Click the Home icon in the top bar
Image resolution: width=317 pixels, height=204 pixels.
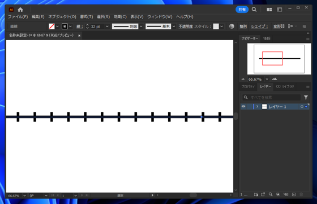(x=20, y=10)
